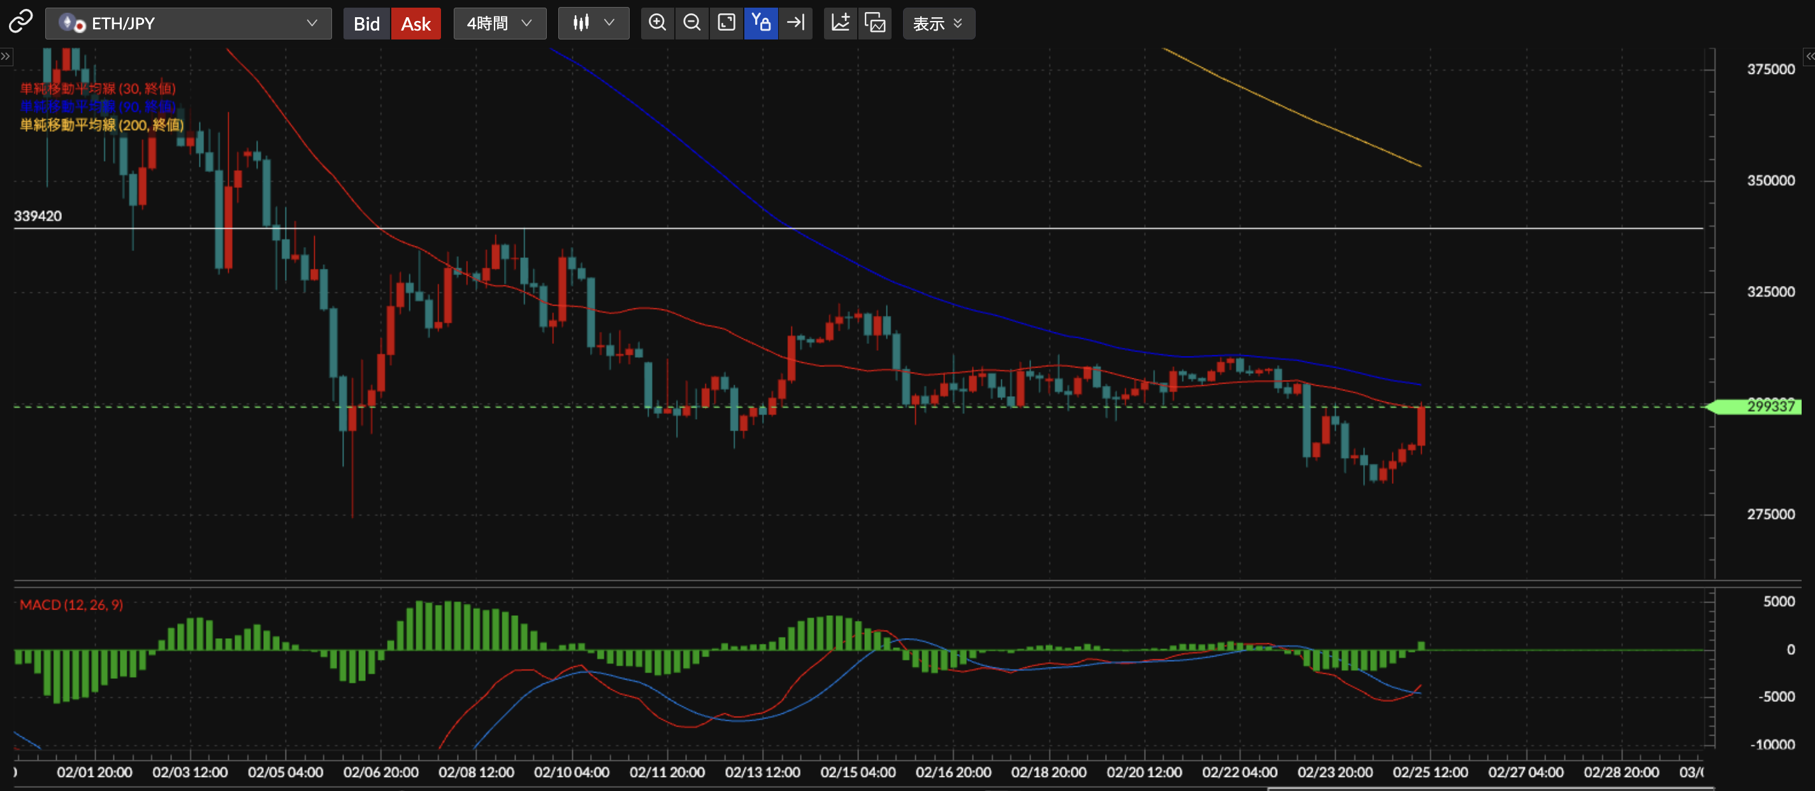Open the candlestick chart type dropdown

tap(593, 23)
